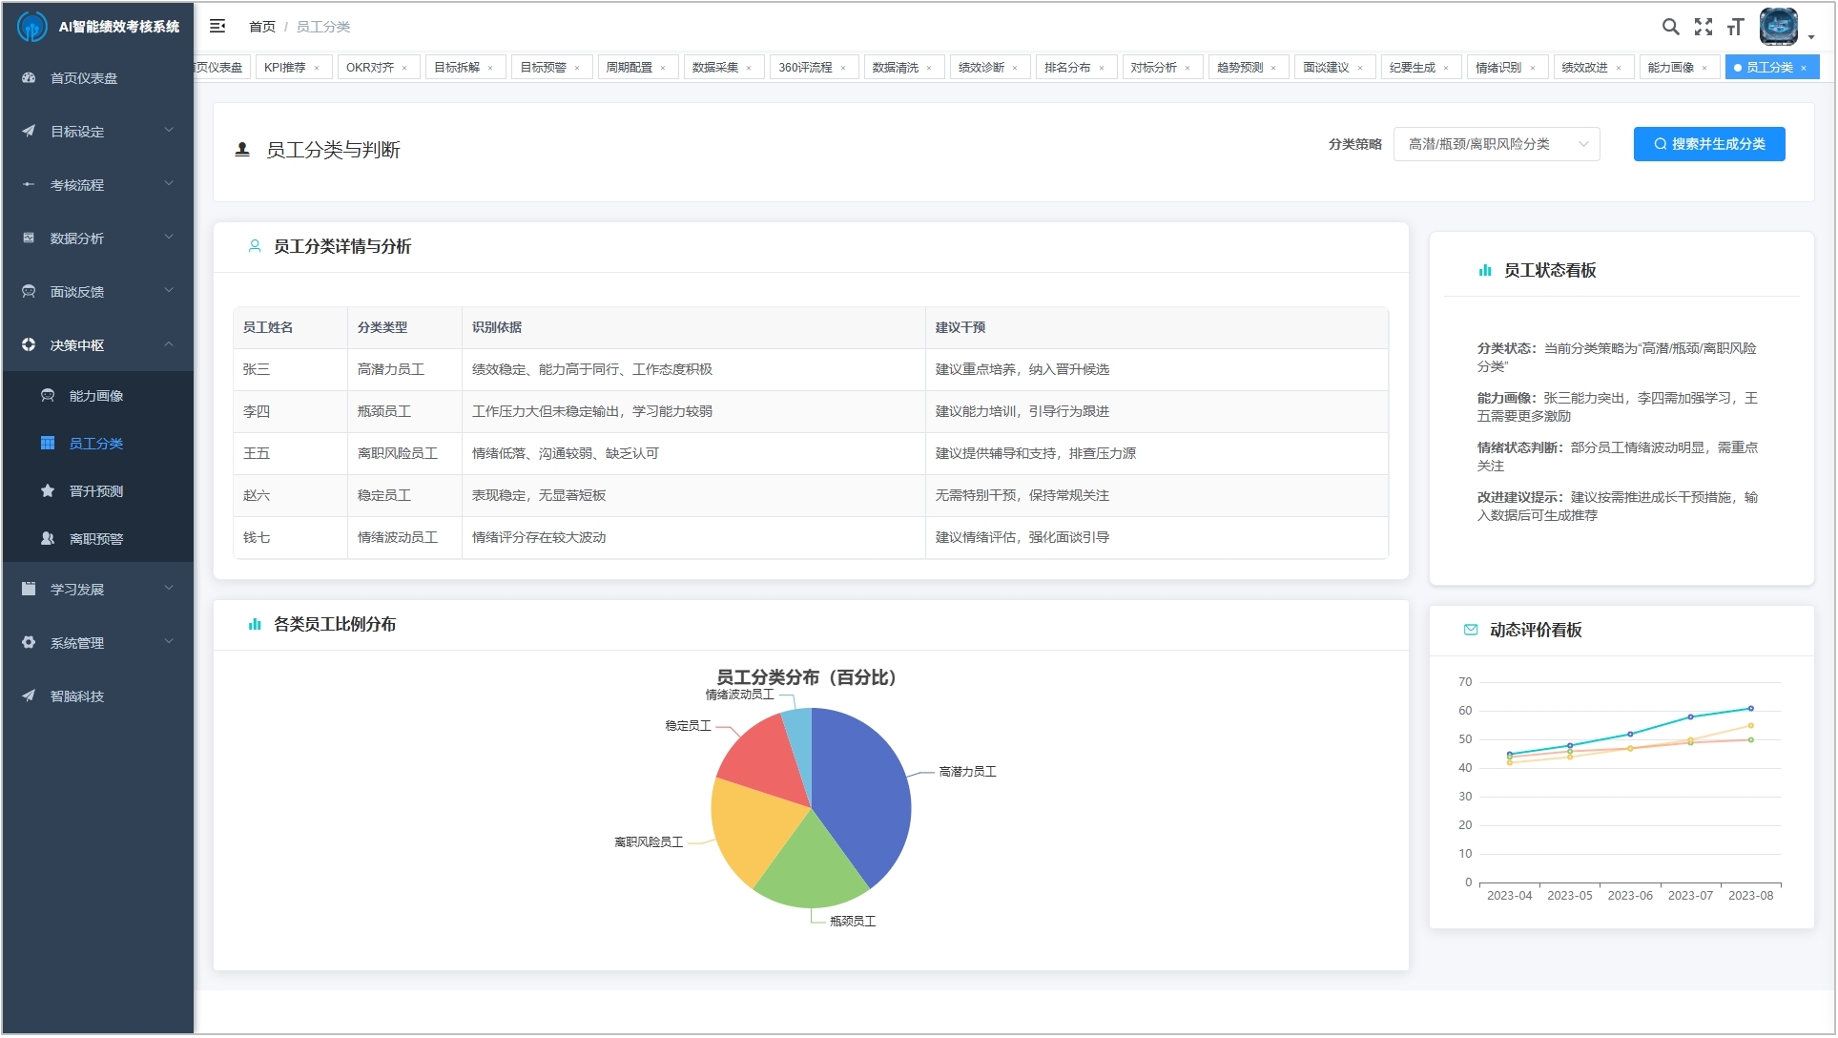The image size is (1838, 1038).
Task: Open the user avatar menu
Action: coord(1780,27)
